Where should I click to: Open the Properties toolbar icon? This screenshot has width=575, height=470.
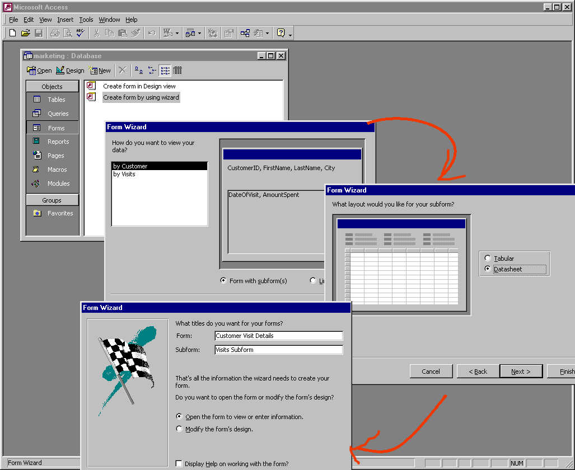[x=229, y=33]
